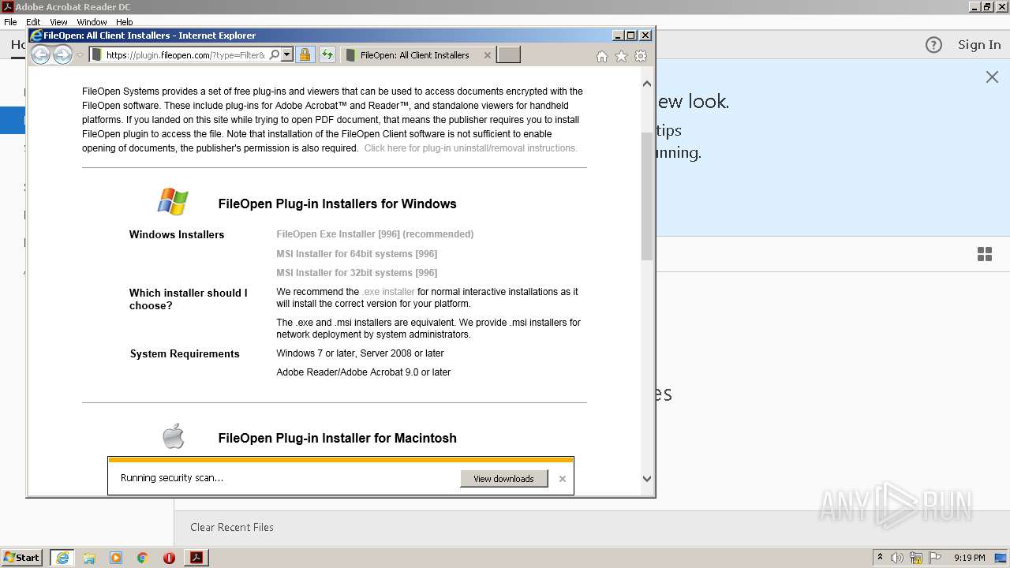Open Google Chrome from taskbar
Viewport: 1010px width, 568px height.
[143, 558]
